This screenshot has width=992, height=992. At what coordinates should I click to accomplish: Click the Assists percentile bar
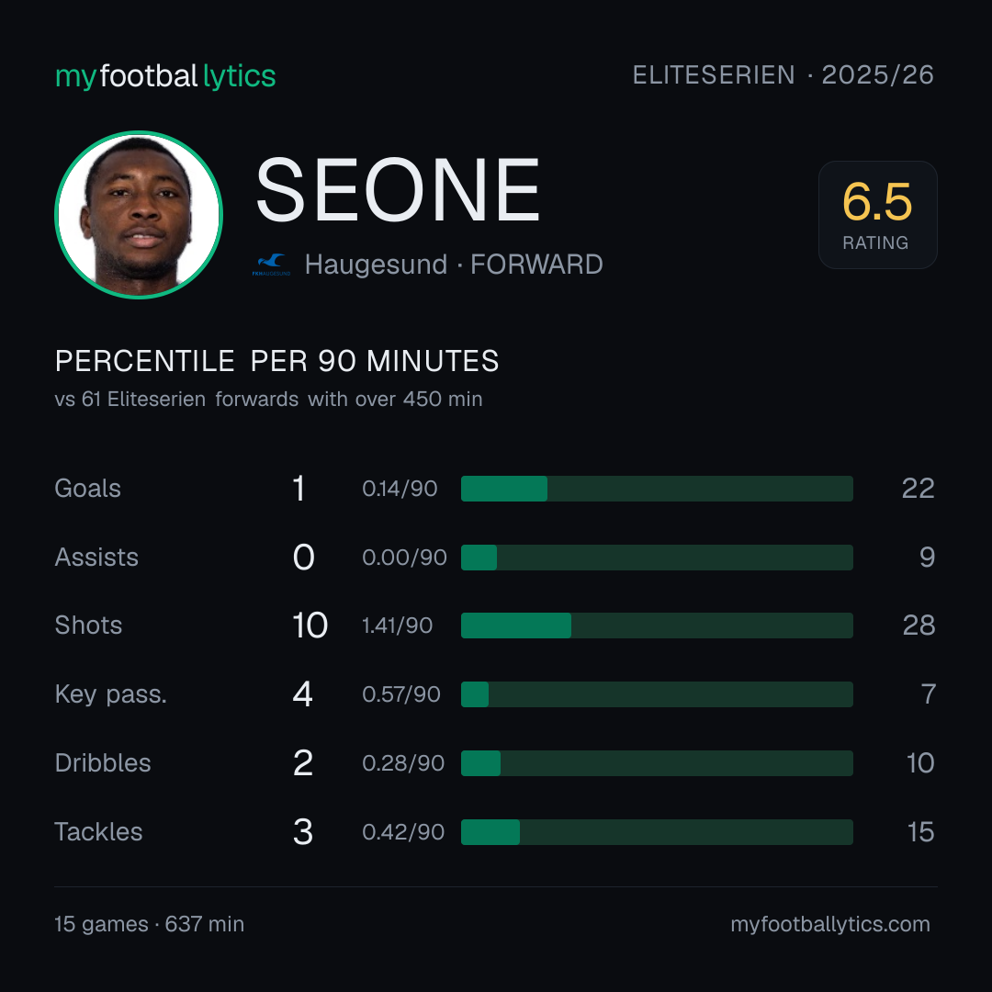pyautogui.click(x=657, y=558)
